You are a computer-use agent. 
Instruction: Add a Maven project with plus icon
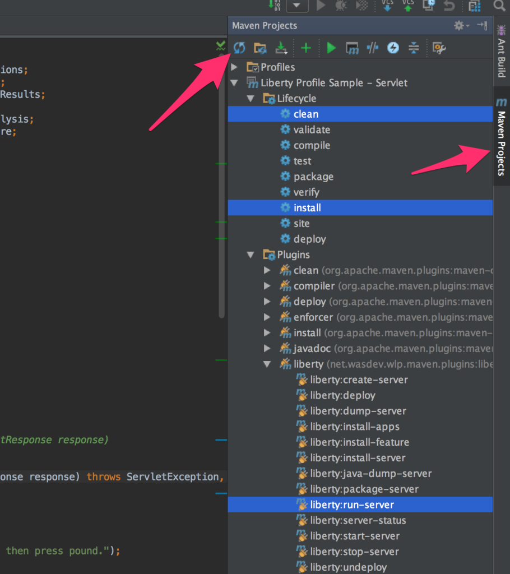pyautogui.click(x=305, y=48)
